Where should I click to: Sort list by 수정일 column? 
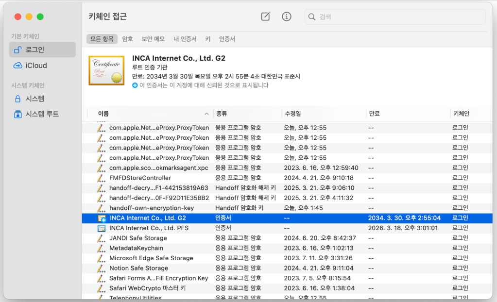click(323, 114)
